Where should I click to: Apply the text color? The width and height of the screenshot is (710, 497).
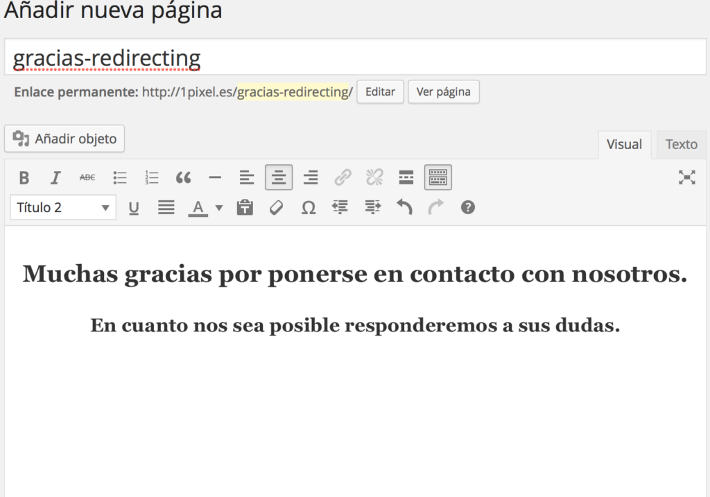pos(198,208)
